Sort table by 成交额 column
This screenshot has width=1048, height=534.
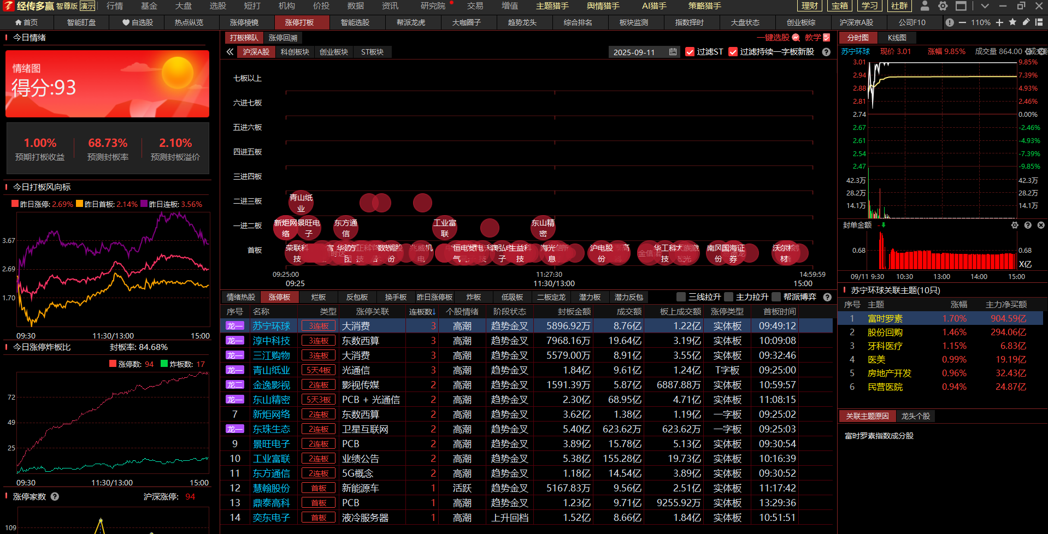[x=629, y=312]
